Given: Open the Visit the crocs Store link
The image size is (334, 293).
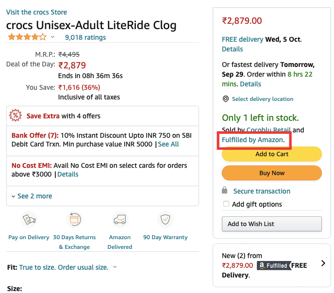Looking at the screenshot, I should (37, 12).
